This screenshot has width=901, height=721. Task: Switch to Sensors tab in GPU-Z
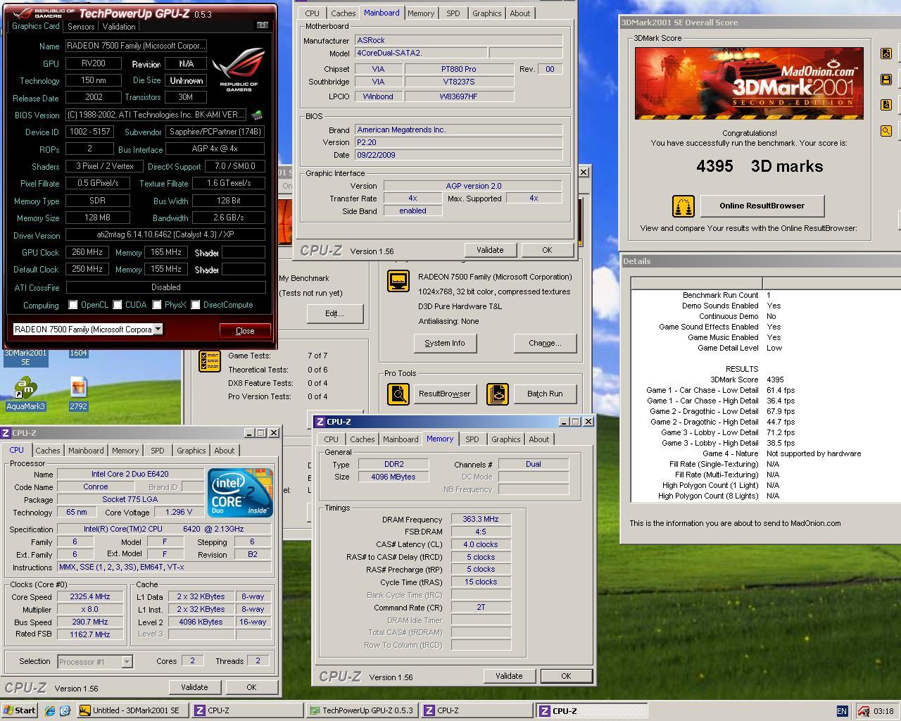click(x=81, y=26)
